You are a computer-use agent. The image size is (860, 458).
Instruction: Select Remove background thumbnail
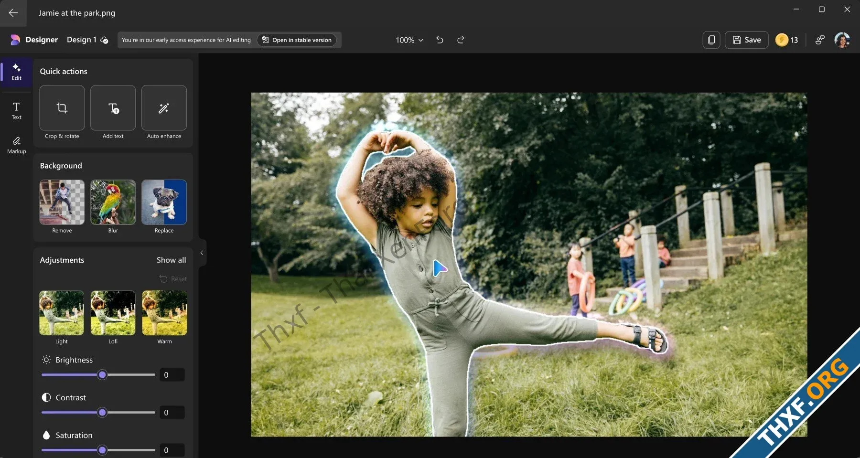pyautogui.click(x=62, y=202)
